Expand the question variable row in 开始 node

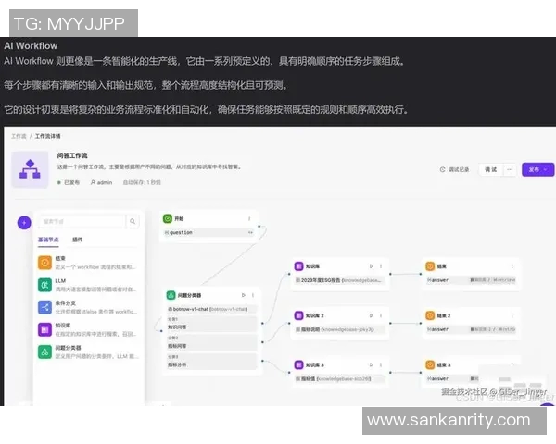pyautogui.click(x=250, y=232)
